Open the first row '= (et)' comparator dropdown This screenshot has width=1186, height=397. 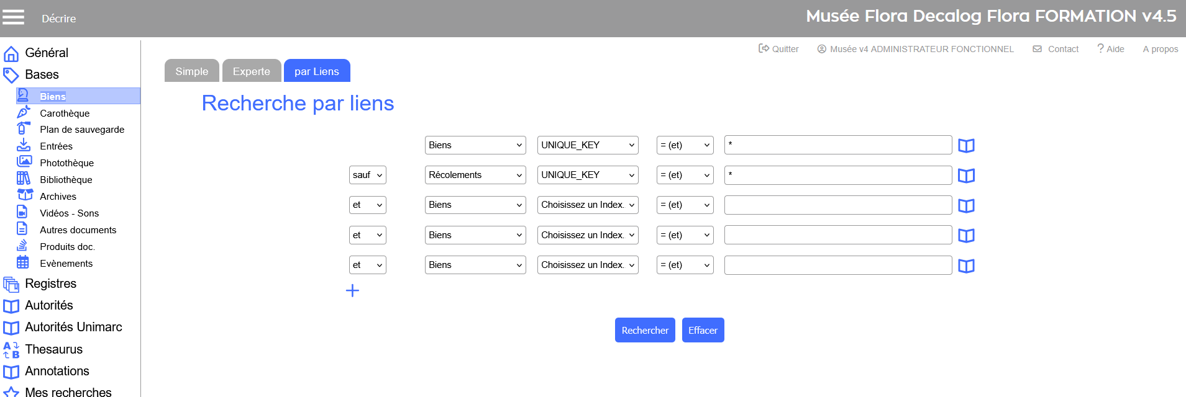pyautogui.click(x=685, y=145)
